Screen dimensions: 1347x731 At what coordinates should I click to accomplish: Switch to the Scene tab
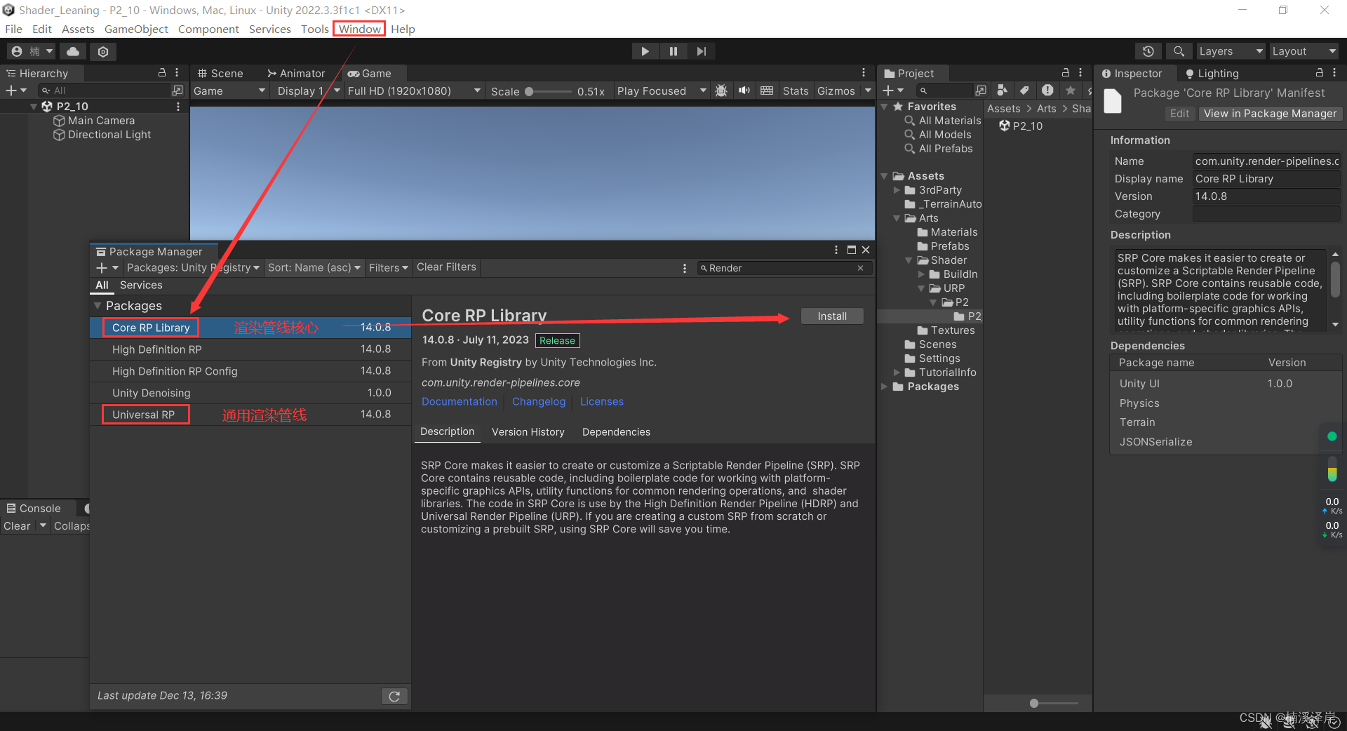click(220, 73)
